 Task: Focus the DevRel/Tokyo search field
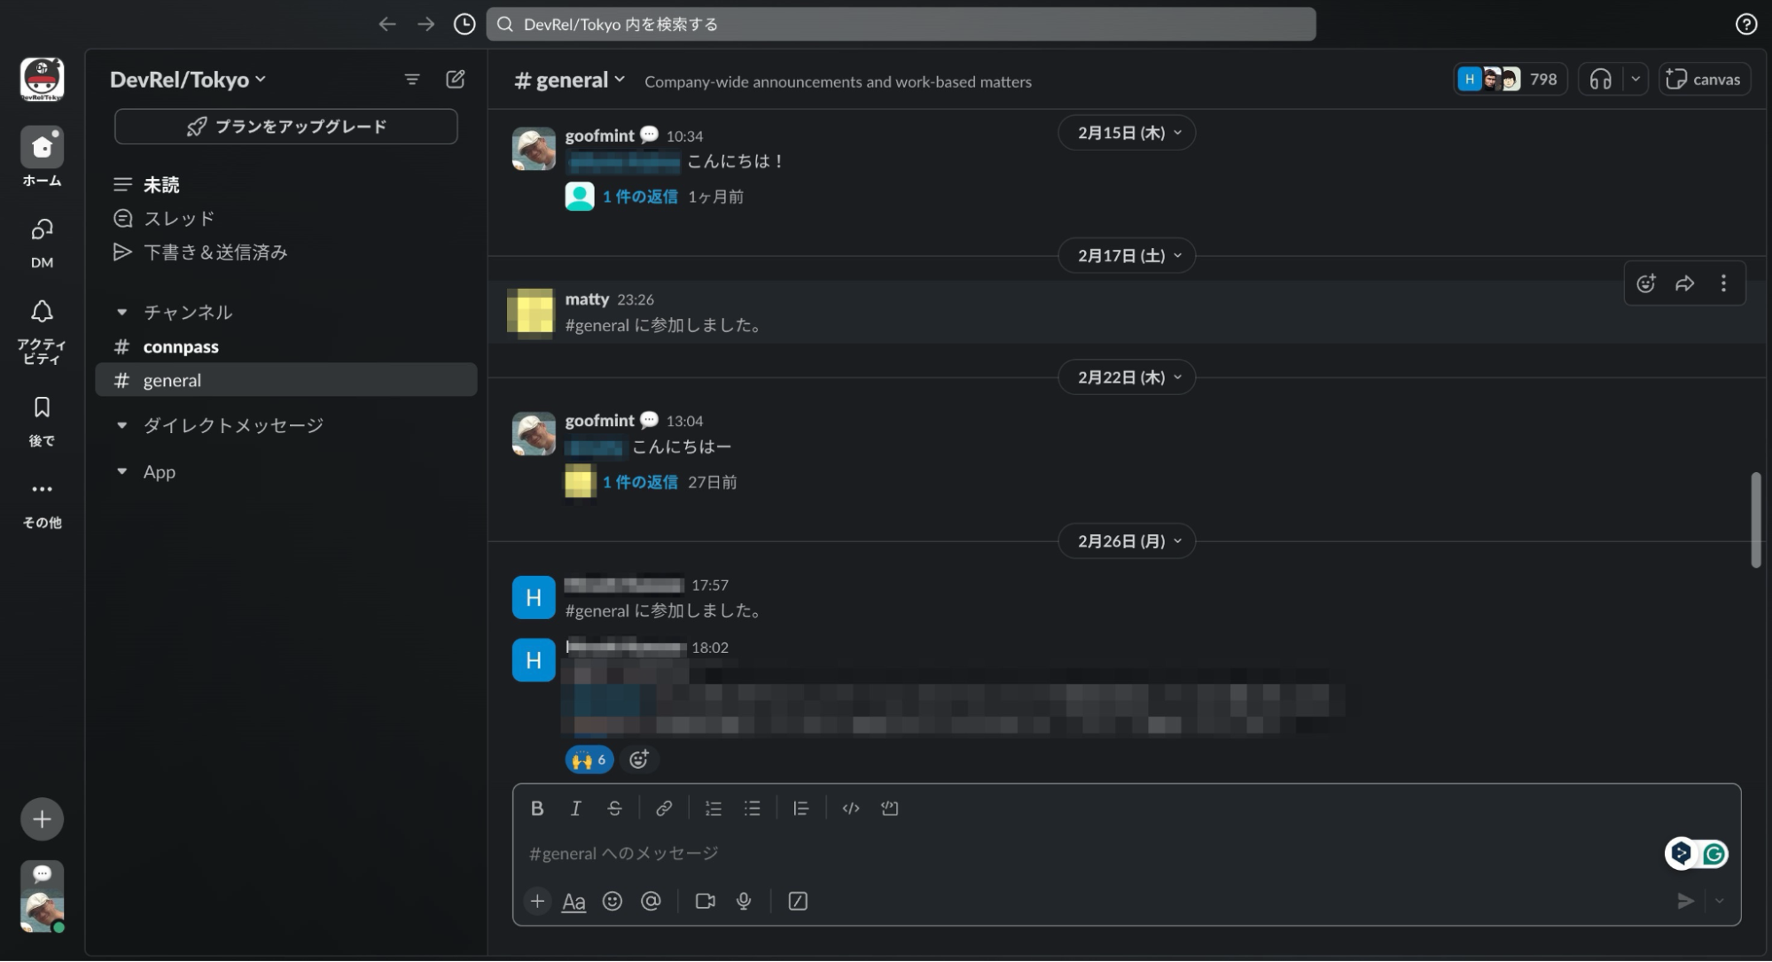coord(901,24)
